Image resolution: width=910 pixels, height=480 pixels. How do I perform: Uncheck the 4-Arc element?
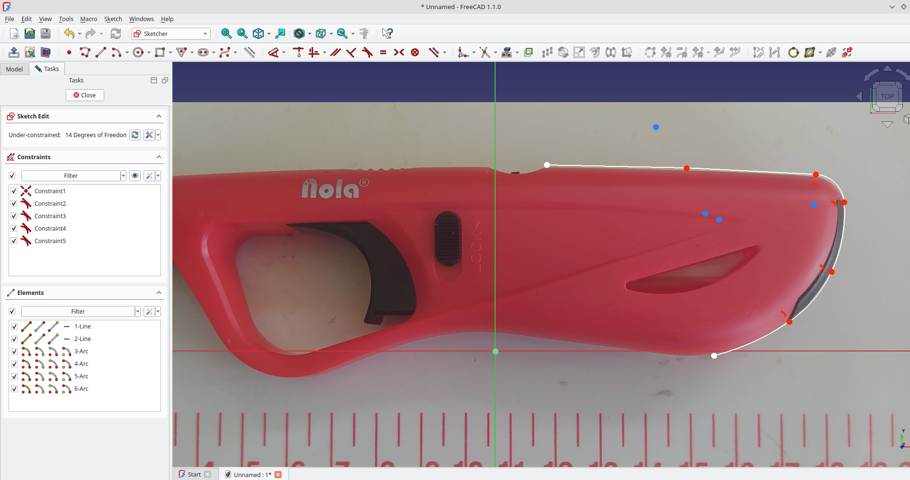14,364
